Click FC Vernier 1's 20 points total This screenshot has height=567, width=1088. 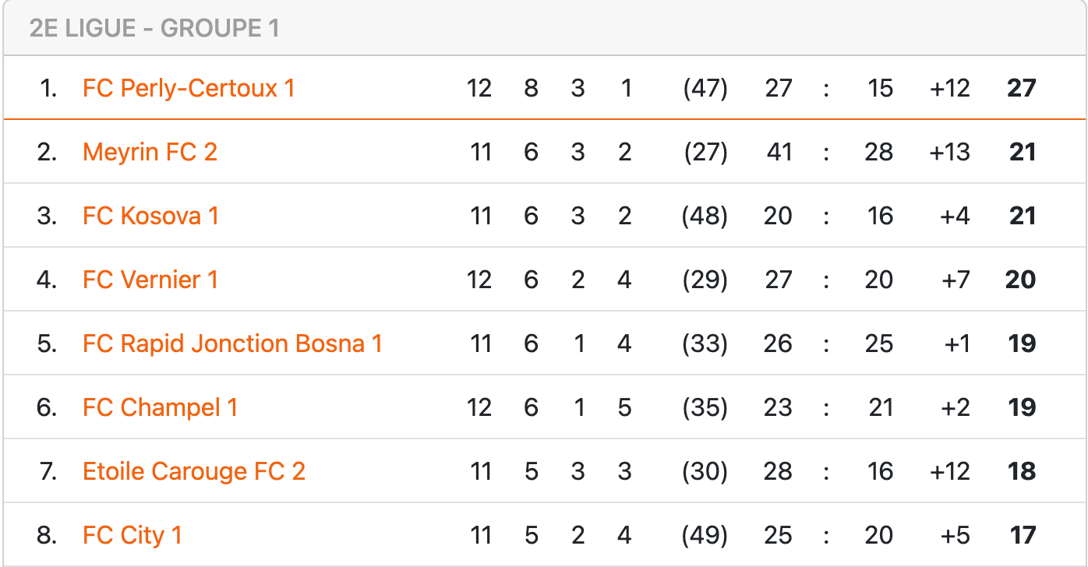pos(1021,280)
